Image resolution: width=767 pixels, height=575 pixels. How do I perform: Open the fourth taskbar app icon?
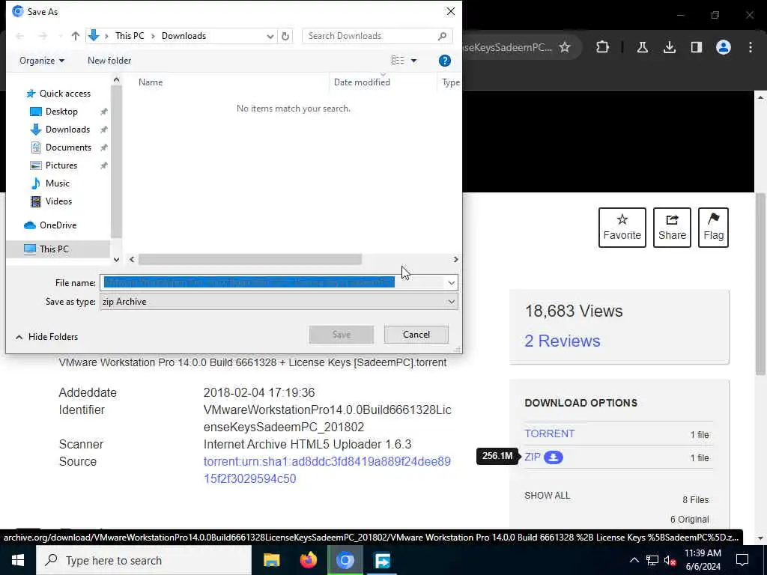382,560
